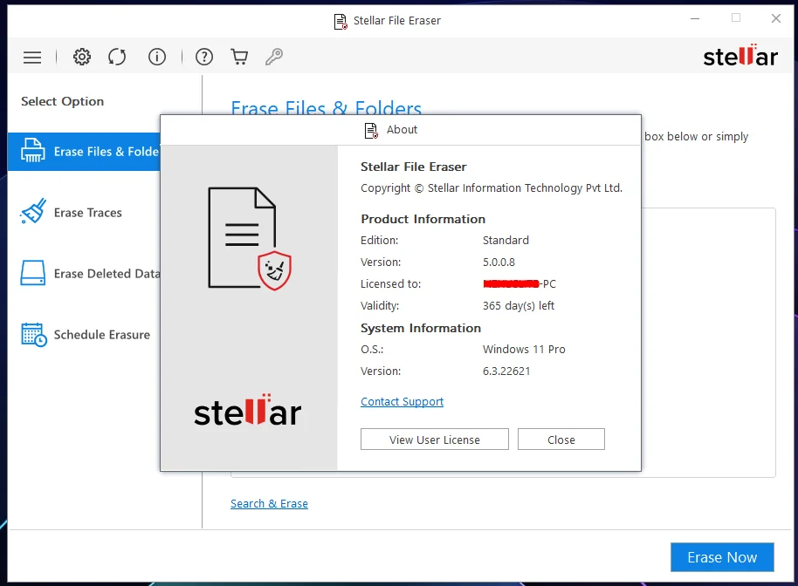The image size is (798, 586).
Task: Select Erase Traces in sidebar
Action: 87,213
